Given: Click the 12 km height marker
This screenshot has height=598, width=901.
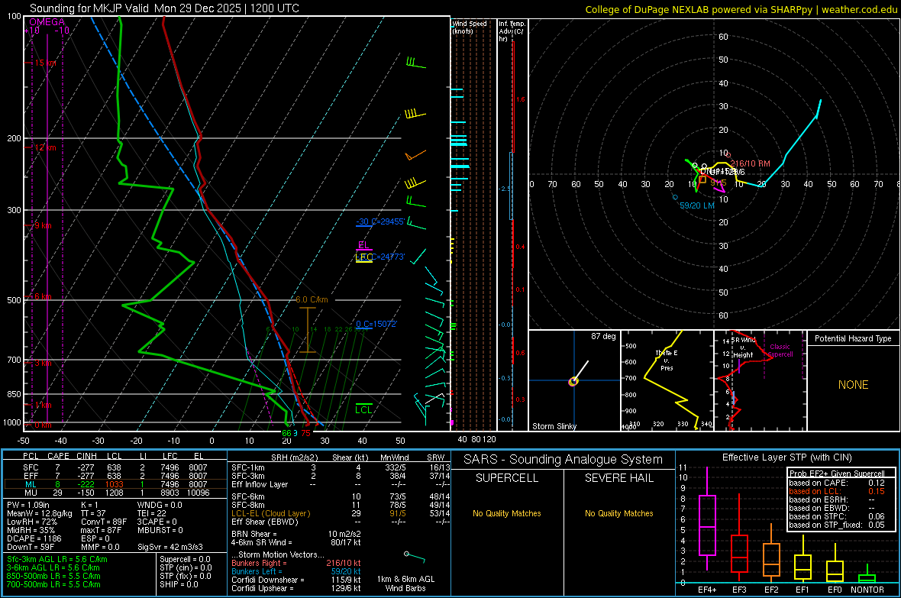Looking at the screenshot, I should (x=45, y=147).
